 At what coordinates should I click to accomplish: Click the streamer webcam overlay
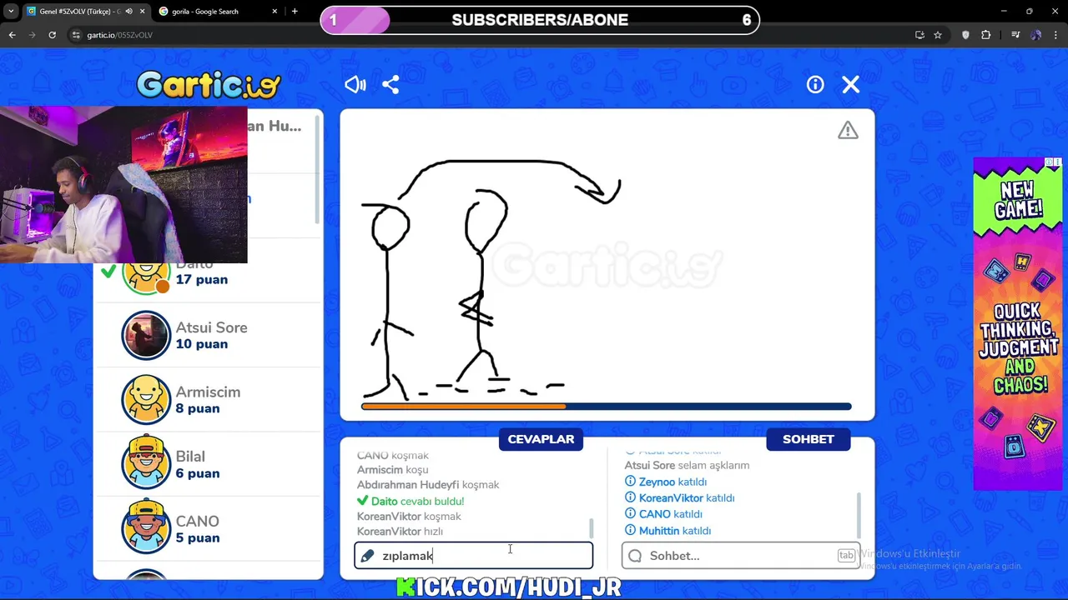(123, 185)
